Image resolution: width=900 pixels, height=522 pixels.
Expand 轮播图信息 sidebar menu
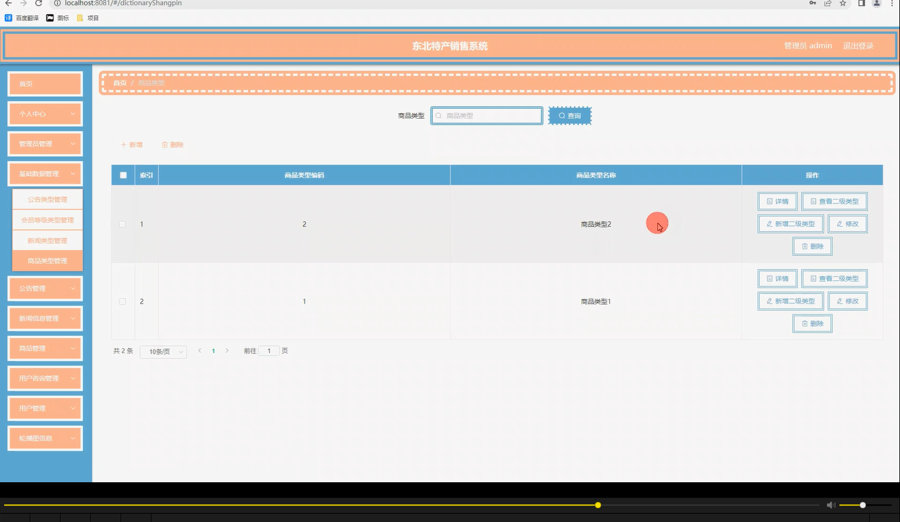(x=45, y=438)
